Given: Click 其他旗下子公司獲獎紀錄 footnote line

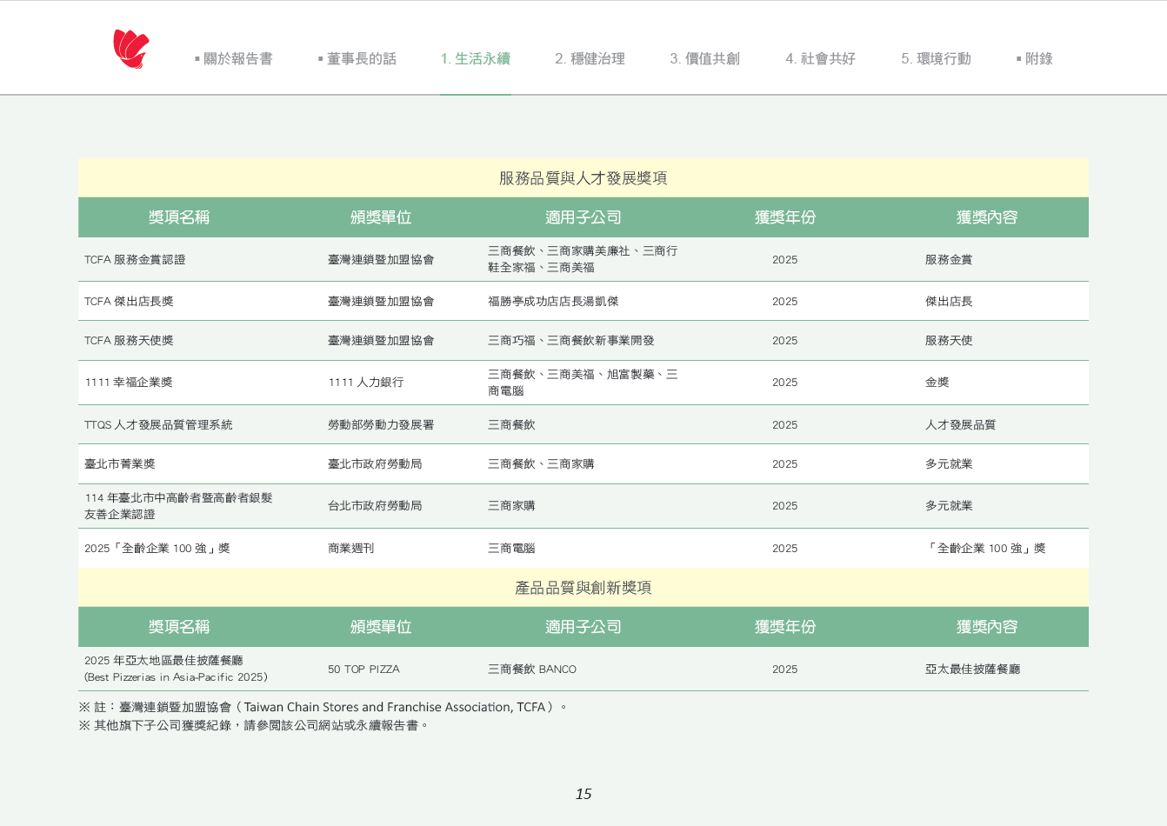Looking at the screenshot, I should (x=254, y=725).
